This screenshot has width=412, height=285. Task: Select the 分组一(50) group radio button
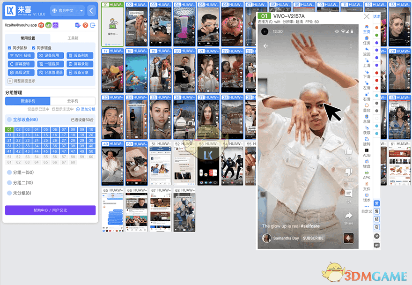(x=9, y=172)
